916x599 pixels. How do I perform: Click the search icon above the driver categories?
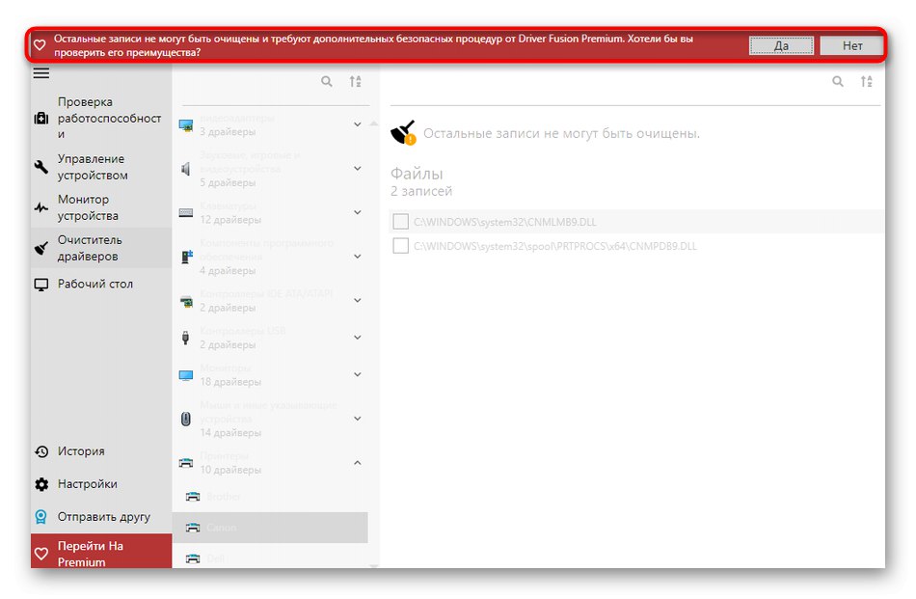(x=327, y=82)
